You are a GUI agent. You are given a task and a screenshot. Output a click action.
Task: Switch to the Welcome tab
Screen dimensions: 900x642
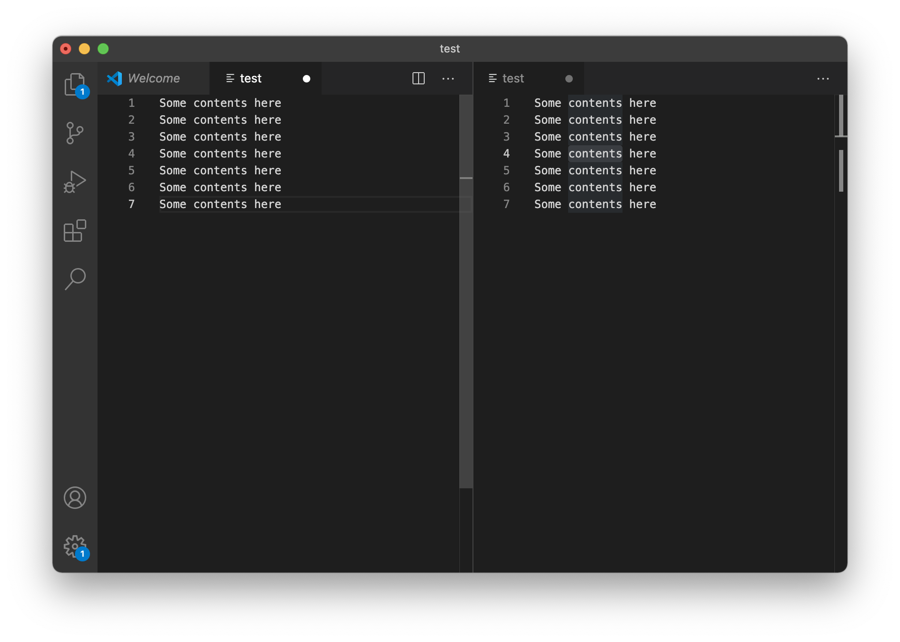pos(153,78)
